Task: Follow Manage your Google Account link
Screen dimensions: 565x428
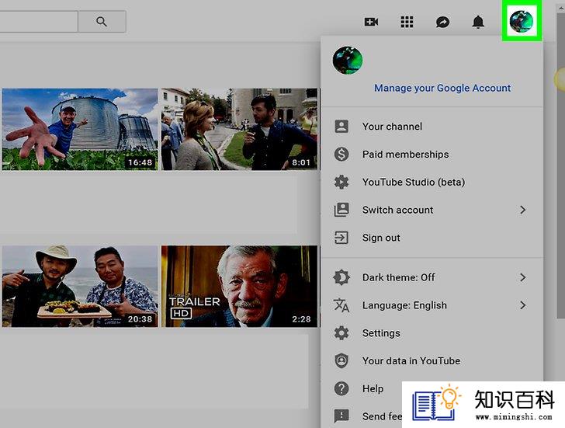Action: click(442, 88)
